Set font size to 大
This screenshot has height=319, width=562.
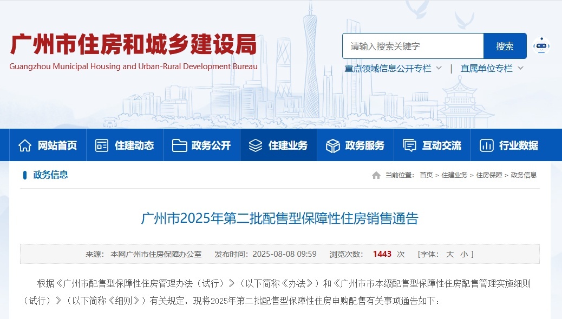[449, 254]
